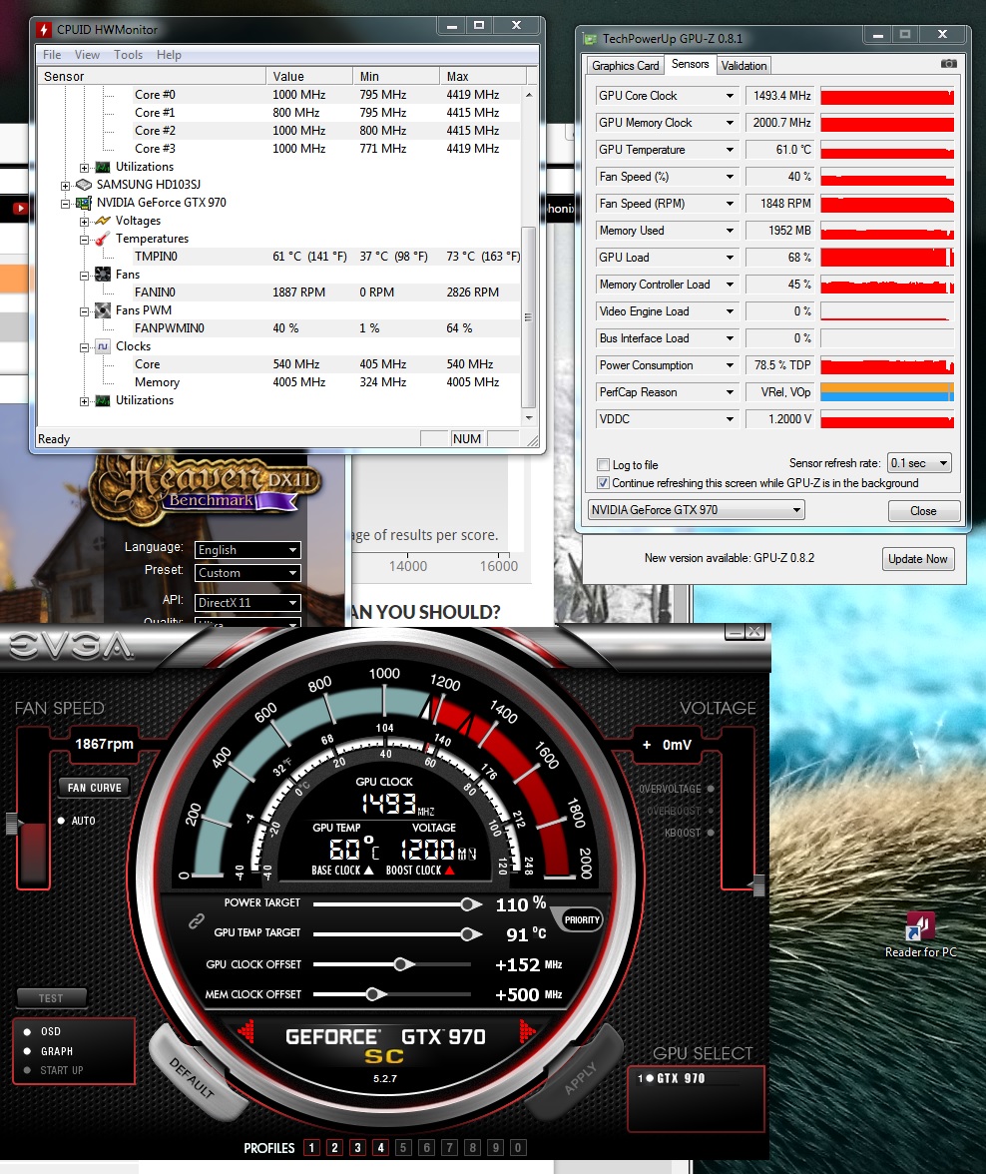Screen dimensions: 986x1174
Task: Open the GPU Temperature sensor dropdown
Action: 730,150
